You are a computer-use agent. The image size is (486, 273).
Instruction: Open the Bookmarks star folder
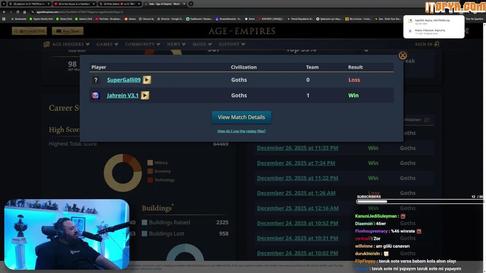coord(19,19)
